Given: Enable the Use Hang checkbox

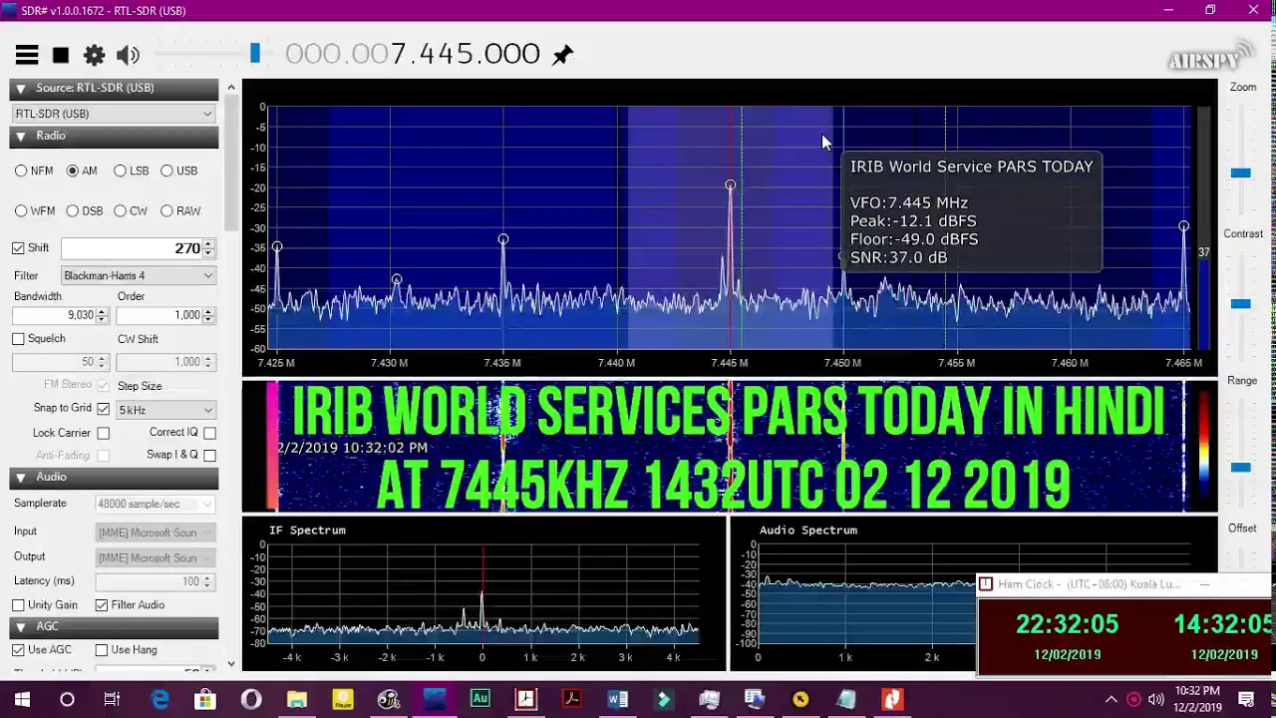Looking at the screenshot, I should click(101, 650).
